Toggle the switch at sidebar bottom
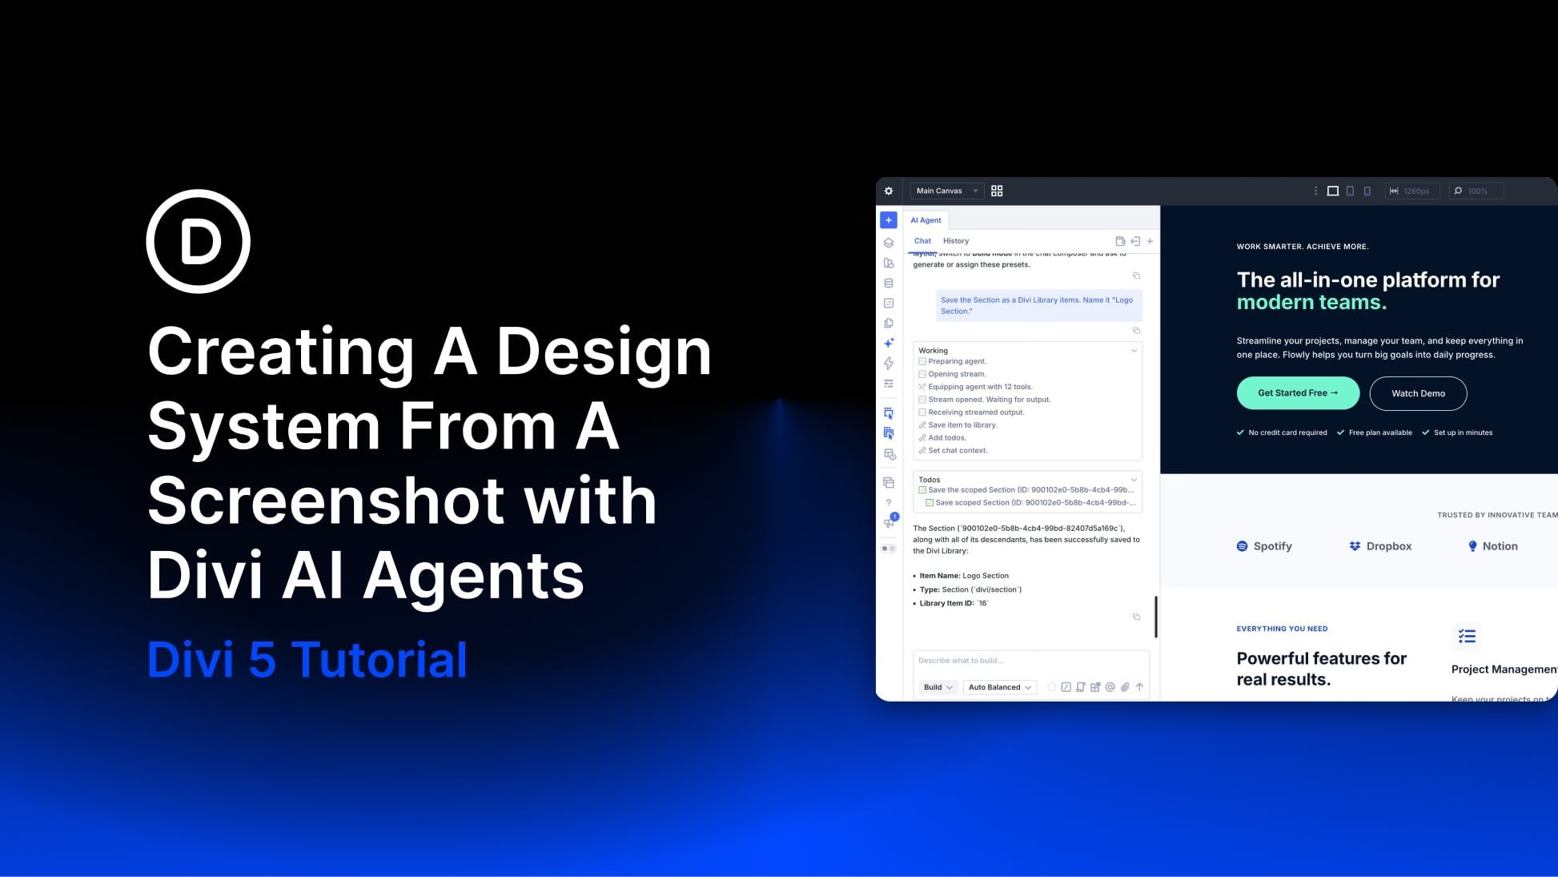Image resolution: width=1558 pixels, height=877 pixels. (x=889, y=549)
